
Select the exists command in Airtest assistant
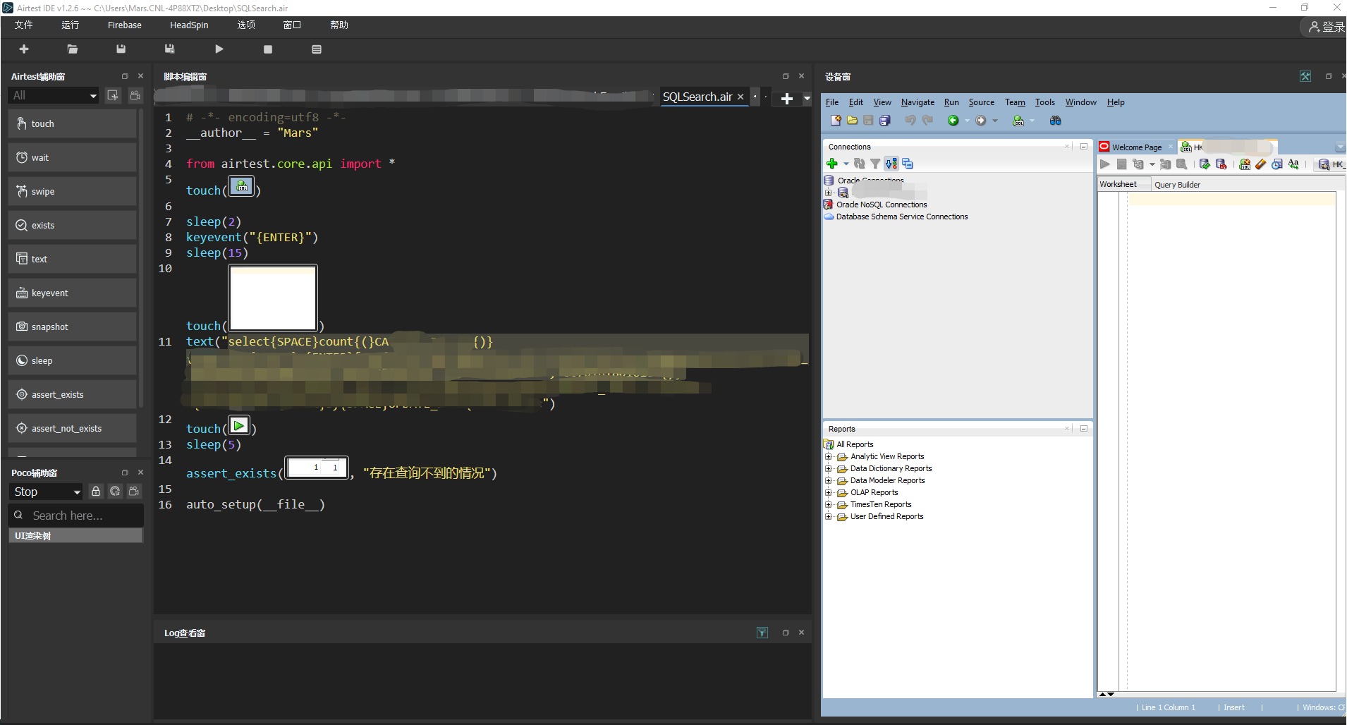pyautogui.click(x=73, y=225)
